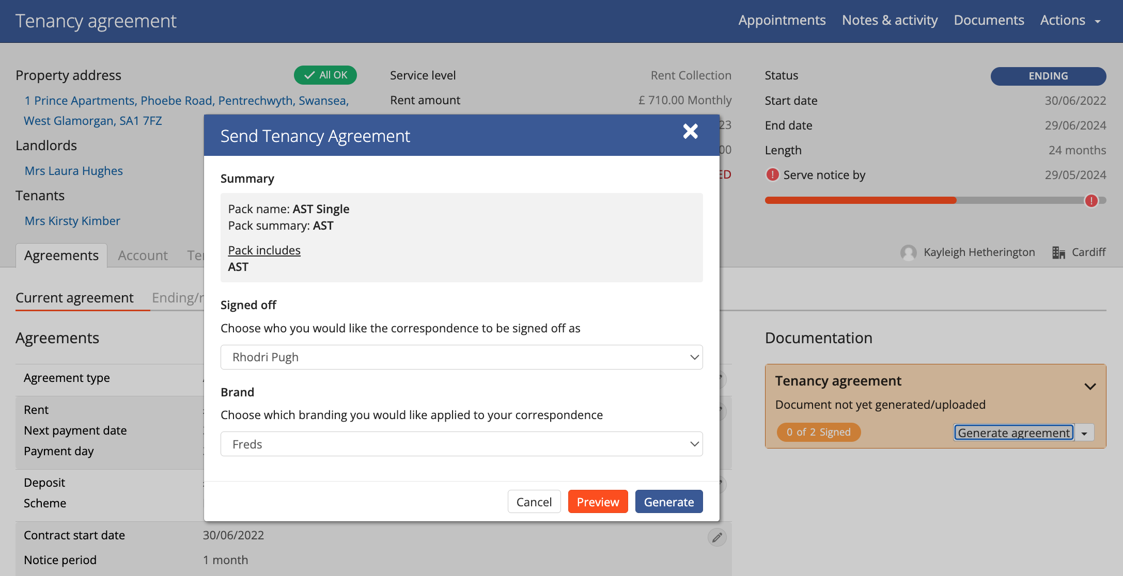1123x576 pixels.
Task: Open Notes & activity
Action: 890,21
